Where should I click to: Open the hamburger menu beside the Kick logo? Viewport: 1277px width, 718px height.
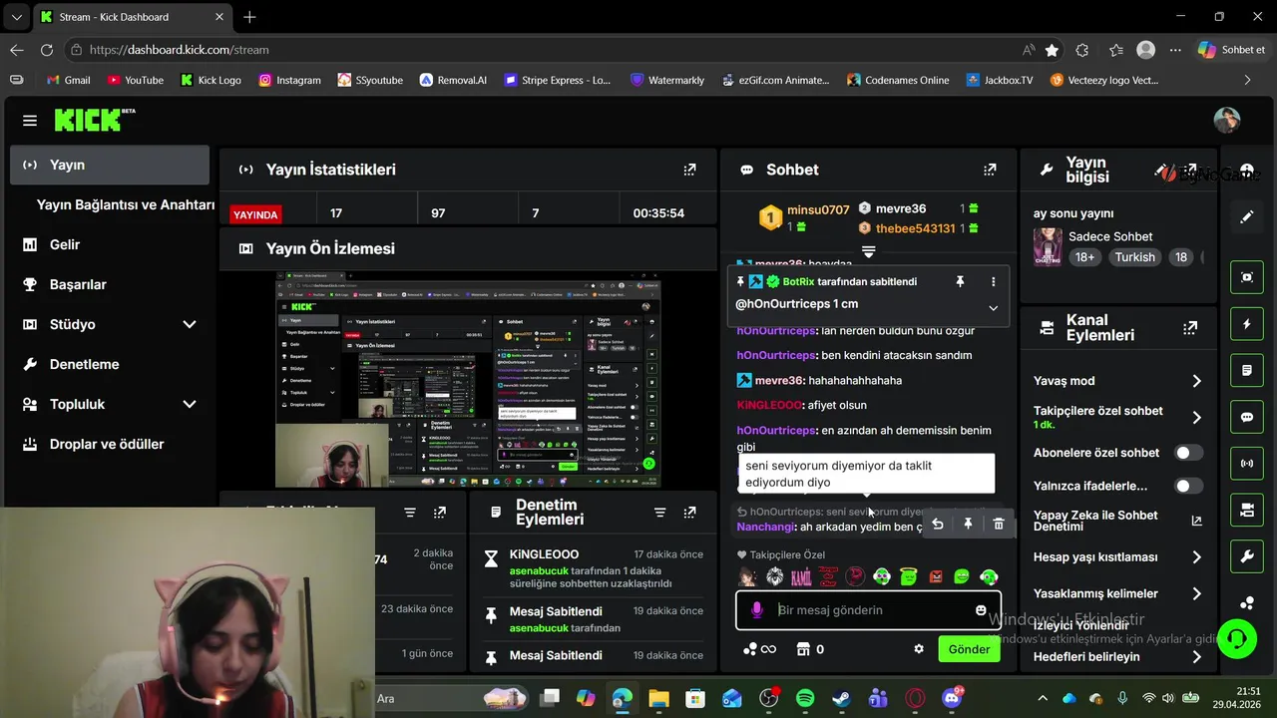click(30, 121)
